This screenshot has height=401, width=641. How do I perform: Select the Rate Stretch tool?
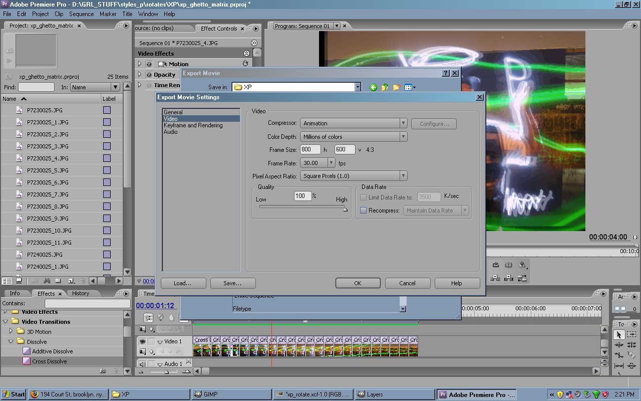click(x=619, y=355)
